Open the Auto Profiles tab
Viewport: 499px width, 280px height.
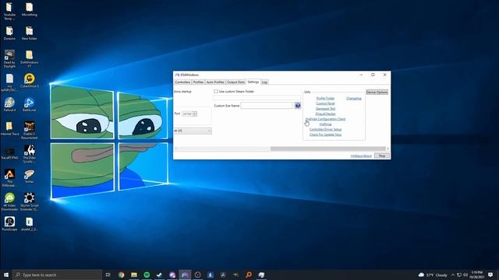215,82
